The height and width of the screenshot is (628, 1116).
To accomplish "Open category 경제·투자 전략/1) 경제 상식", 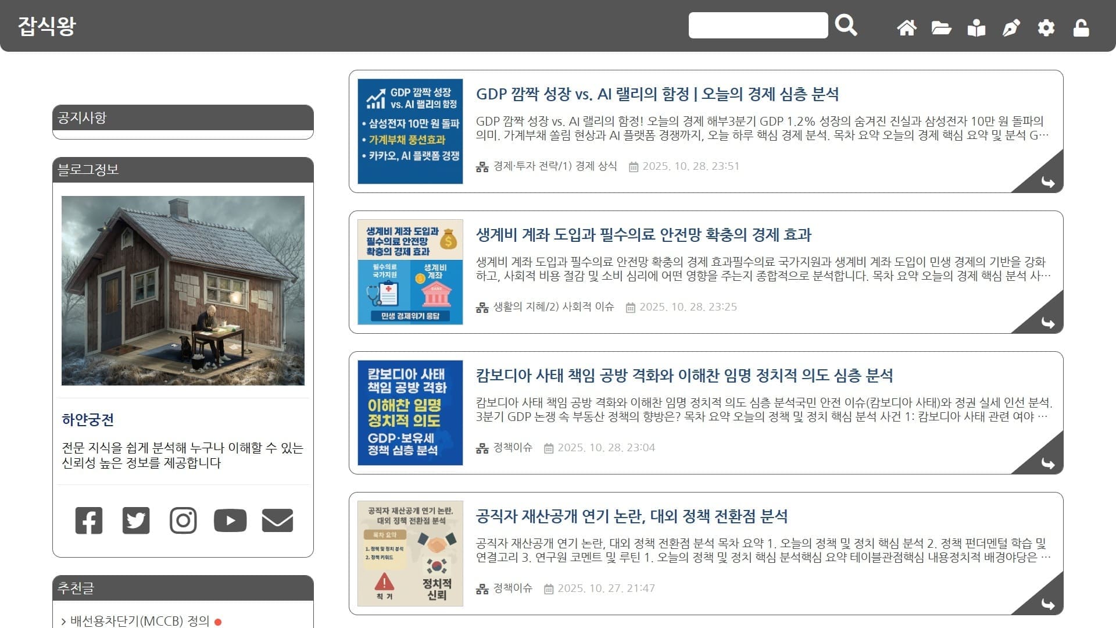I will click(555, 166).
